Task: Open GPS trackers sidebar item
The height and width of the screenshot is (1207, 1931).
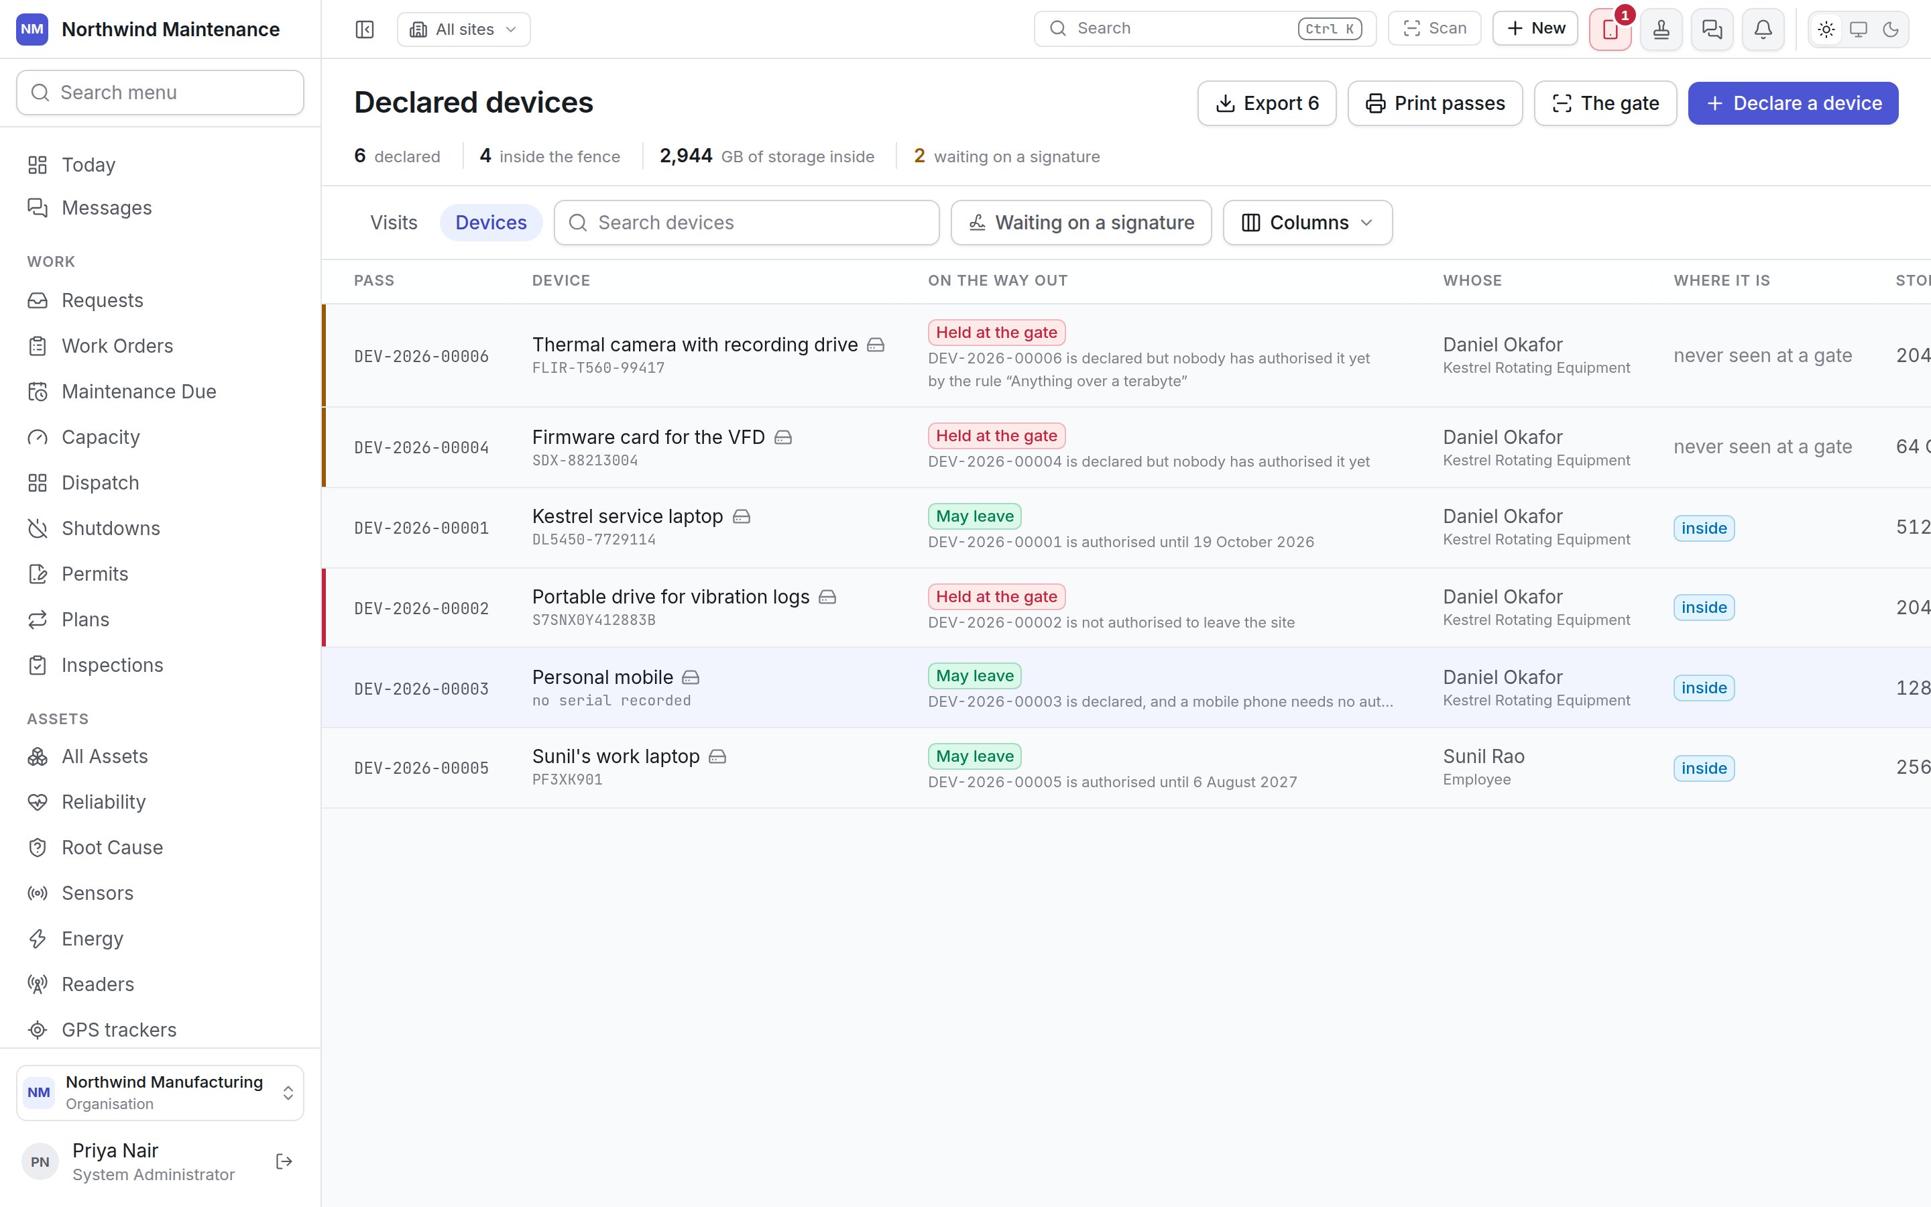Action: pos(160,1030)
